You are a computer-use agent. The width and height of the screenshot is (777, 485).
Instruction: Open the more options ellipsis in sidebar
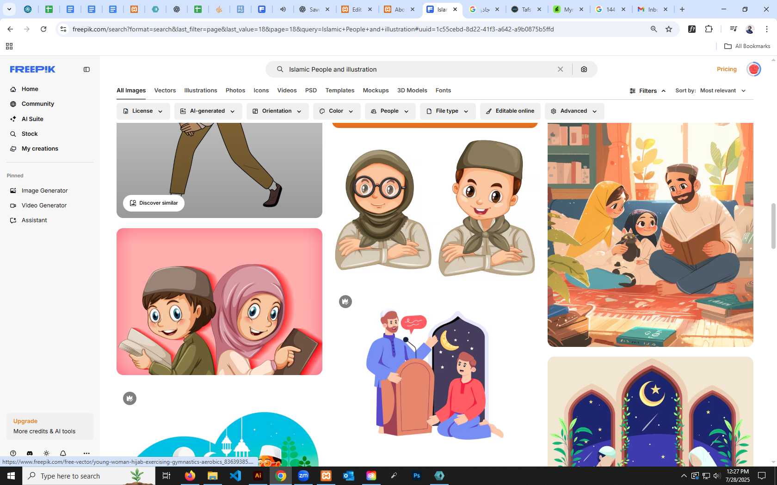tap(86, 454)
